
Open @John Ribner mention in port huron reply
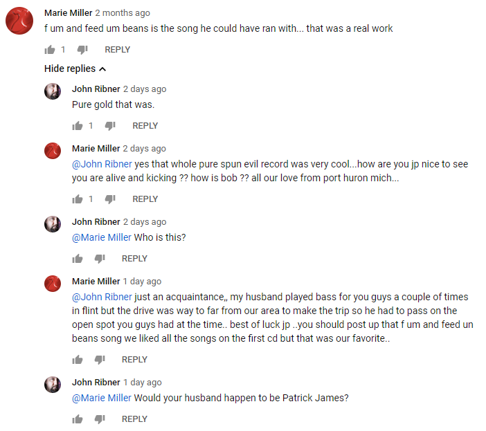click(101, 164)
